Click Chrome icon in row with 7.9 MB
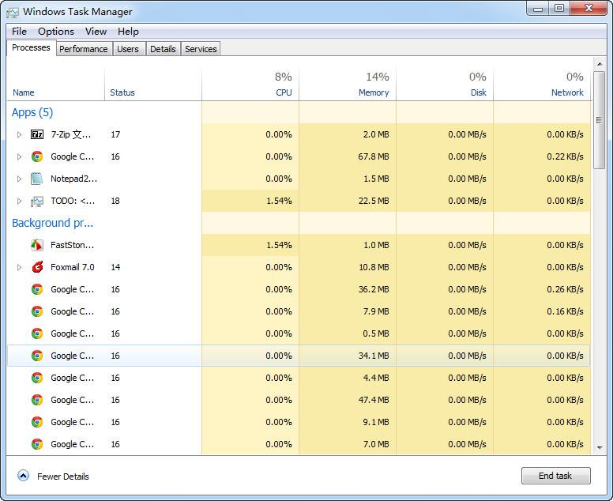Viewport: 613px width, 501px height. (37, 311)
